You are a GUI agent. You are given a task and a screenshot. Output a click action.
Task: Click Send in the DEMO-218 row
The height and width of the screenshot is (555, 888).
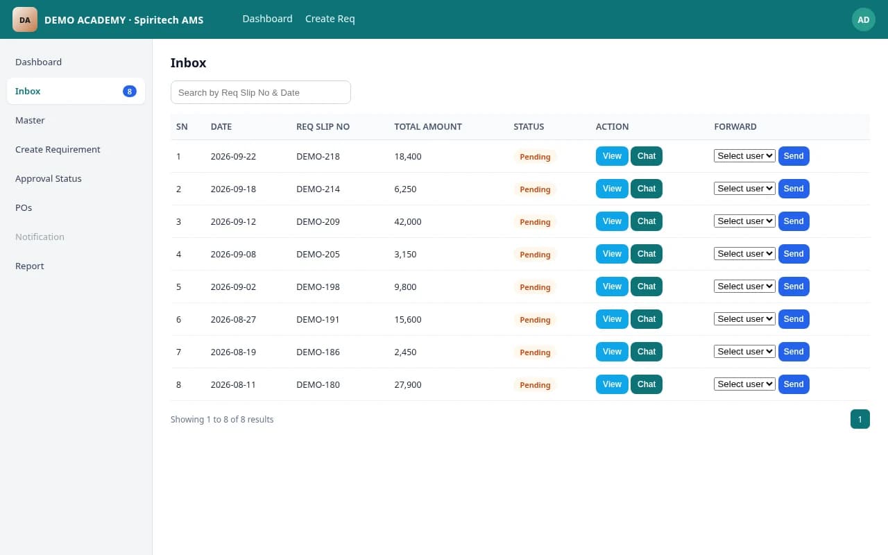point(794,156)
